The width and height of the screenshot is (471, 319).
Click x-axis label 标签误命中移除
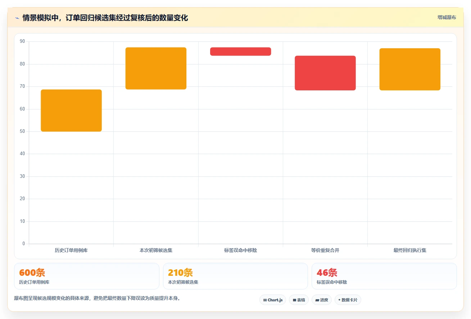coord(240,250)
